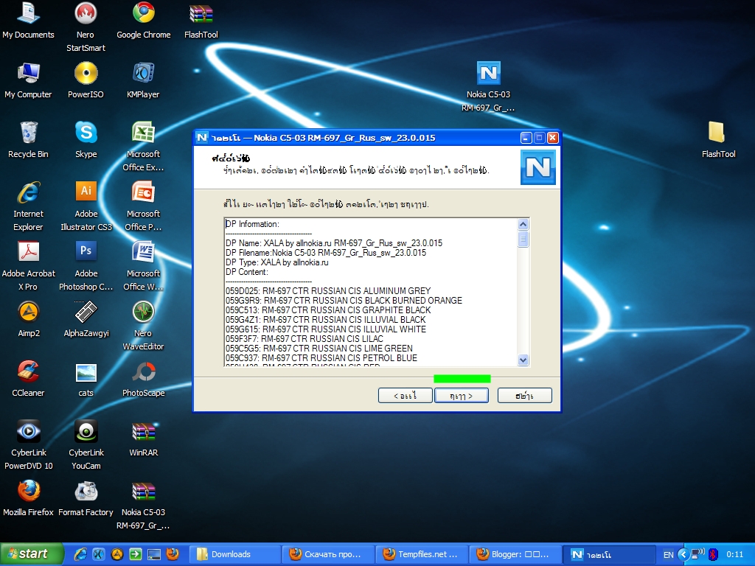The width and height of the screenshot is (755, 566).
Task: Open Downloads taskbar window
Action: pos(235,554)
